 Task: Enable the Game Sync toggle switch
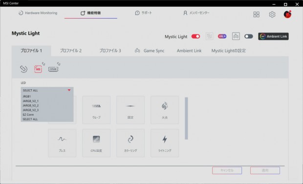[x=248, y=36]
